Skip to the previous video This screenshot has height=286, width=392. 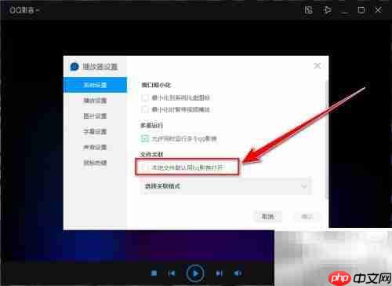(172, 273)
